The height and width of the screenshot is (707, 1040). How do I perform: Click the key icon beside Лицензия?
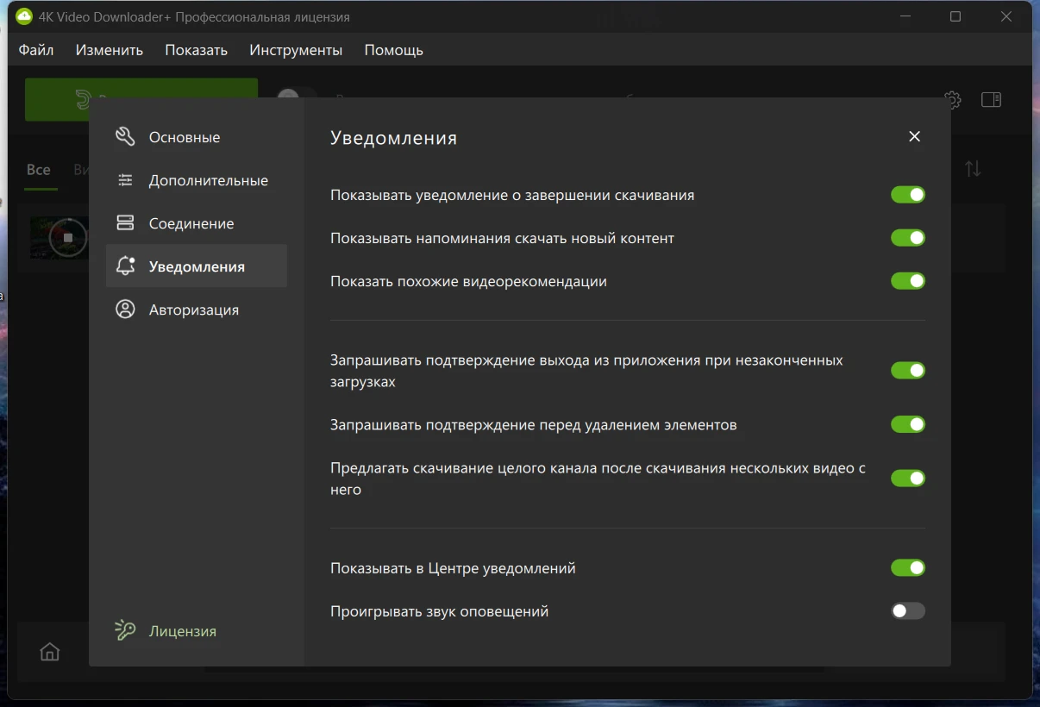pos(125,631)
